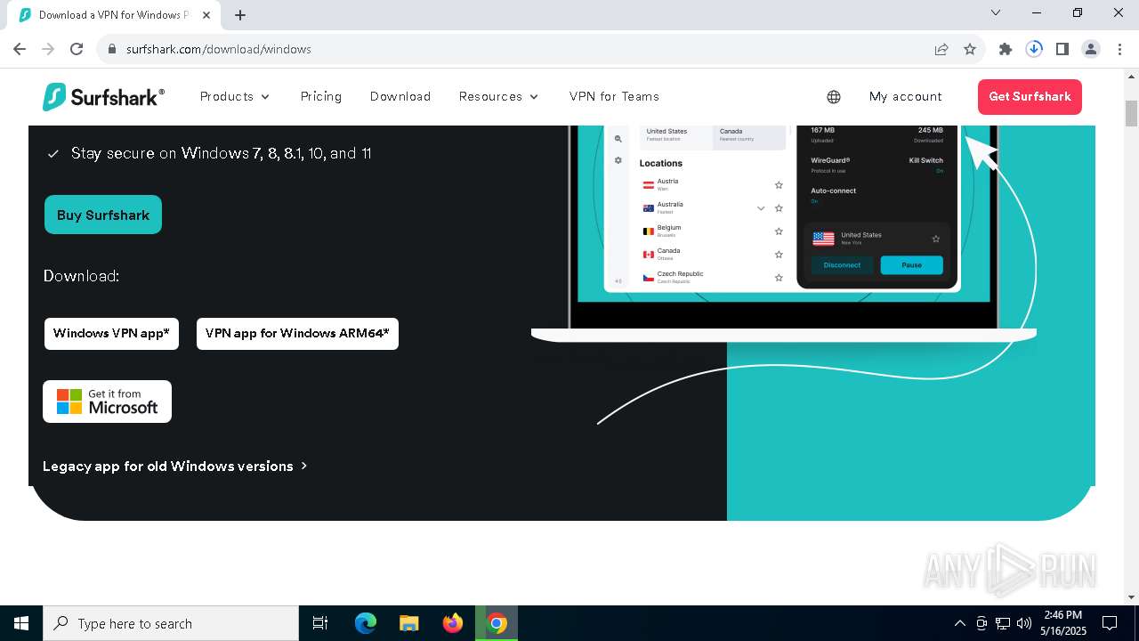1139x641 pixels.
Task: View site information lock icon
Action: [x=112, y=49]
